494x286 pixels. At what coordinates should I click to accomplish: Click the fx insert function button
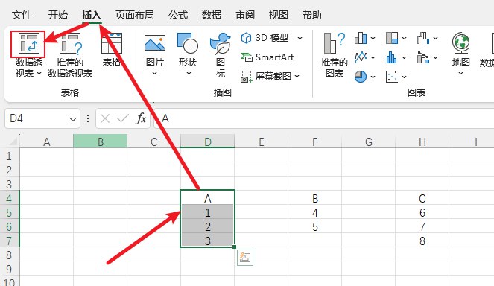pyautogui.click(x=141, y=118)
